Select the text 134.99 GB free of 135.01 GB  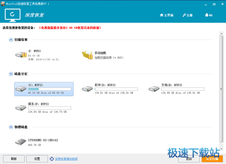coord(180,93)
